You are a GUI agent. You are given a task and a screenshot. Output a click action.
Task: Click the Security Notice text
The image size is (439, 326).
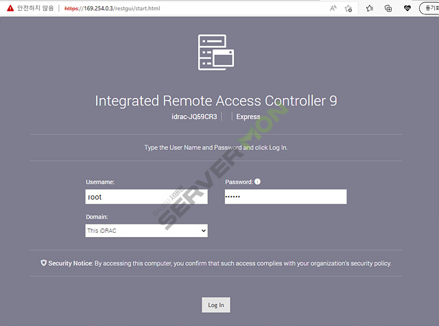tap(219, 263)
